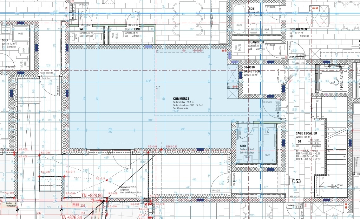Click the Surface totale 59.1 m² text

188,103
